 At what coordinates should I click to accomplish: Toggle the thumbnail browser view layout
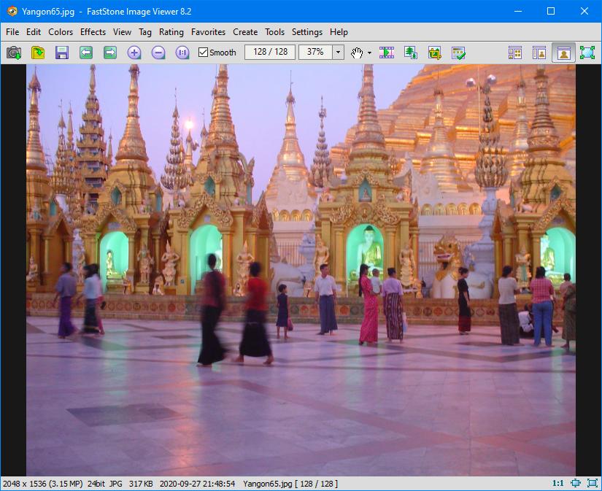[515, 53]
